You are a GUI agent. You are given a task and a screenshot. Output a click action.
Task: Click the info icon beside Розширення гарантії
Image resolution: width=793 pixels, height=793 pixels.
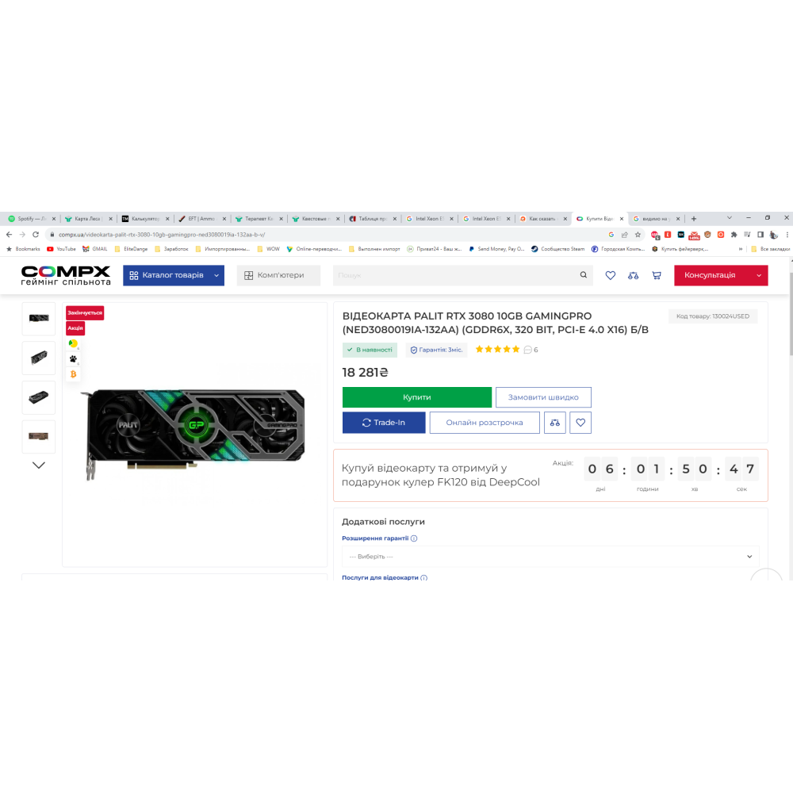click(x=414, y=538)
